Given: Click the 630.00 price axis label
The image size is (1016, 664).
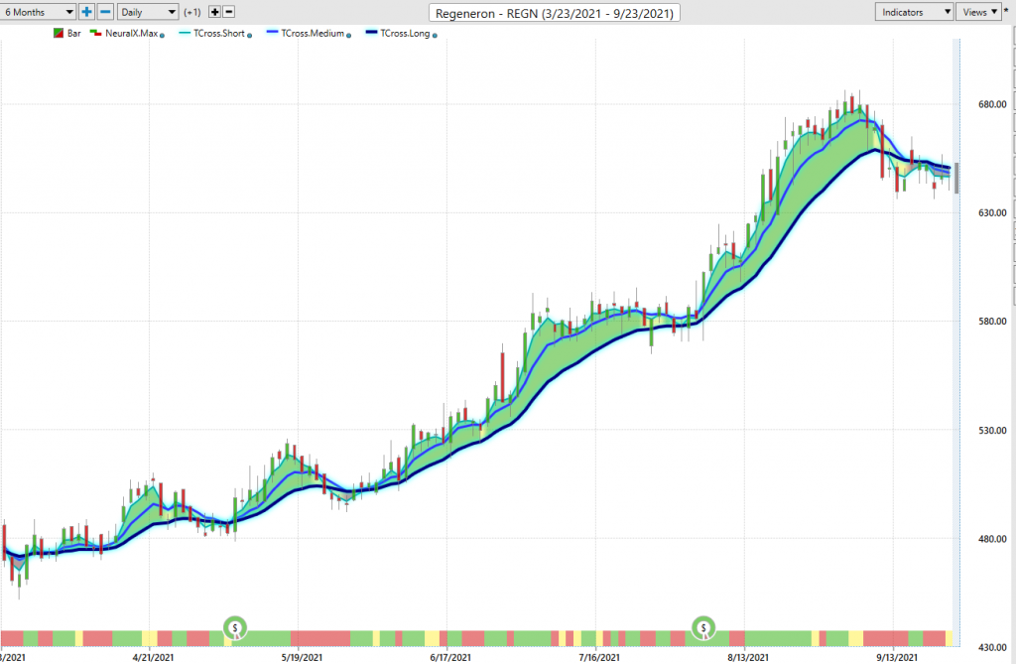Looking at the screenshot, I should pos(992,212).
